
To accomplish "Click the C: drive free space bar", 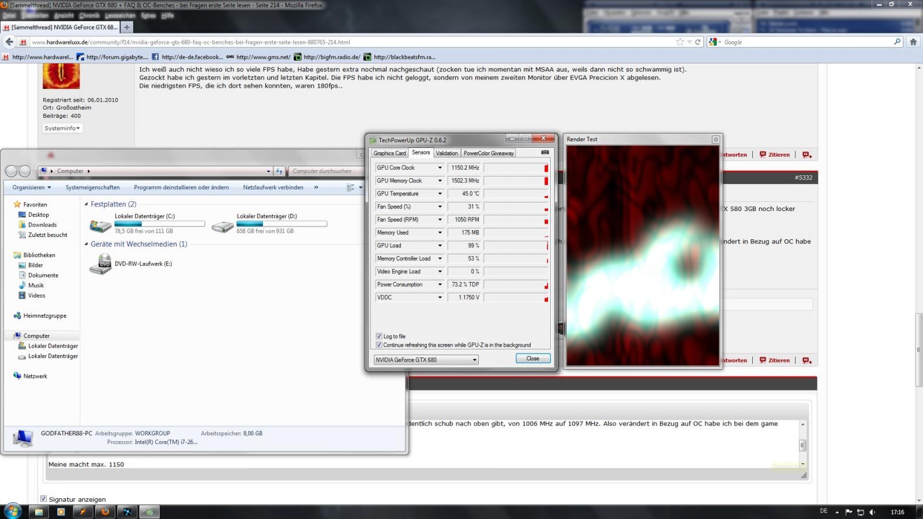I will [160, 224].
